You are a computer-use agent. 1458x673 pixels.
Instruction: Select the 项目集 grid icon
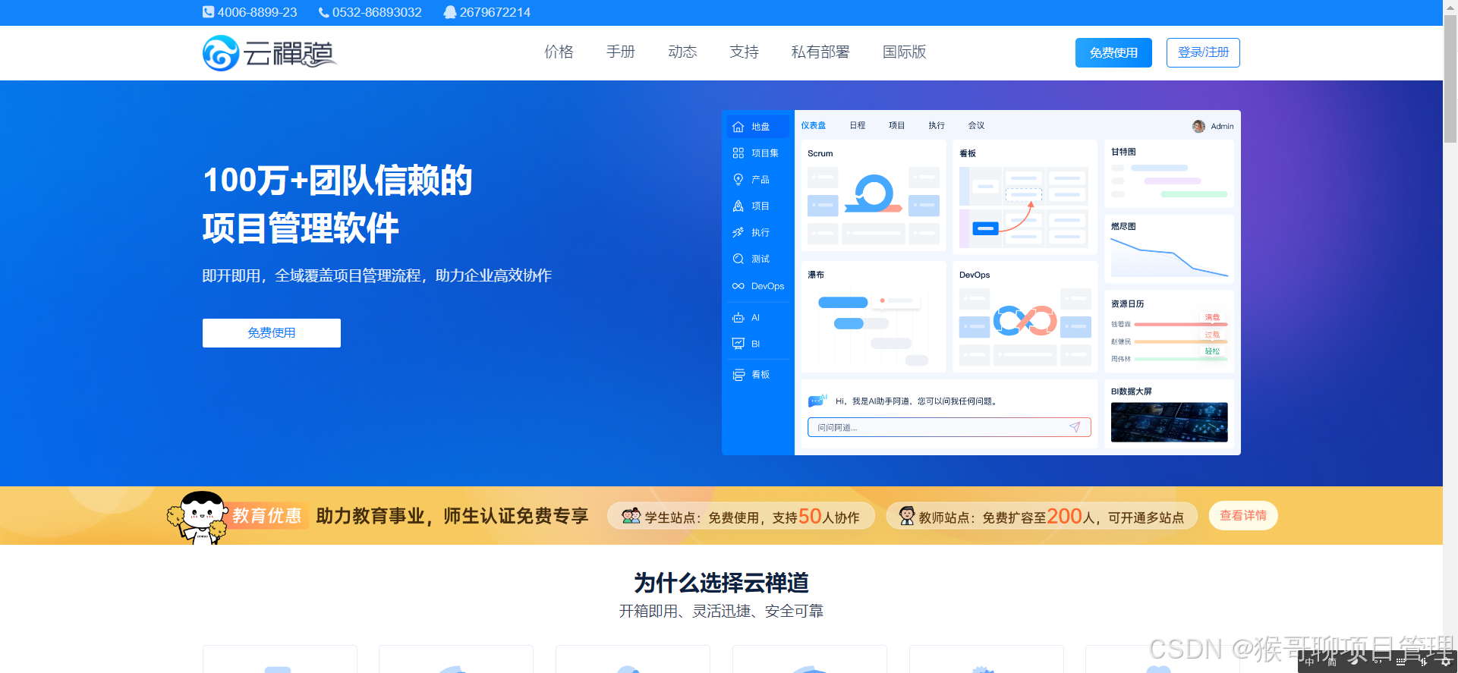(738, 153)
